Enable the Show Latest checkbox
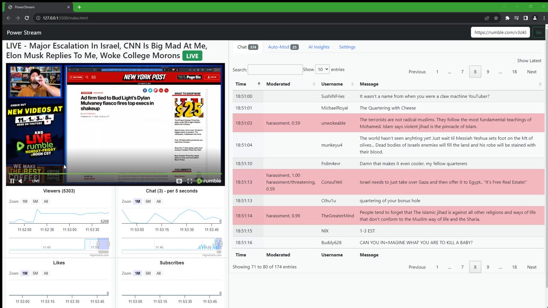 point(512,61)
